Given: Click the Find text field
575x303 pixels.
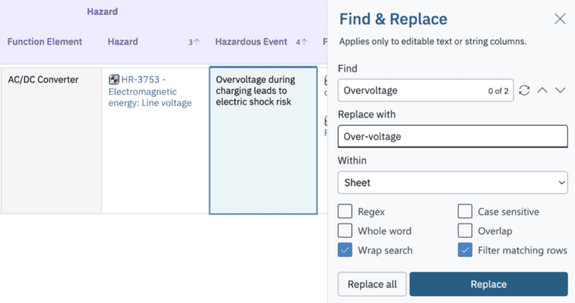Looking at the screenshot, I should coord(408,91).
